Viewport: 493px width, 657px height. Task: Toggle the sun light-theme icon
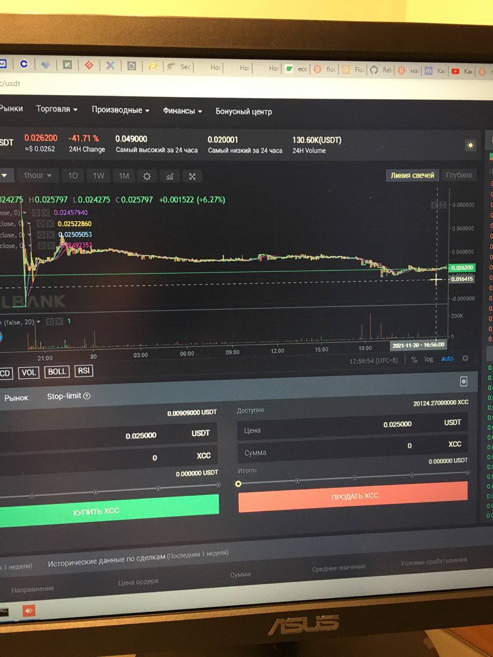coord(470,146)
